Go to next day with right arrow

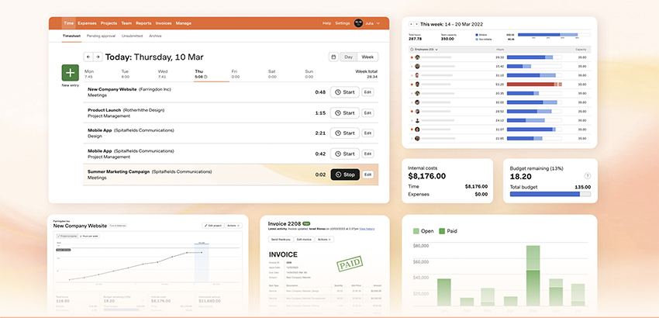(98, 57)
